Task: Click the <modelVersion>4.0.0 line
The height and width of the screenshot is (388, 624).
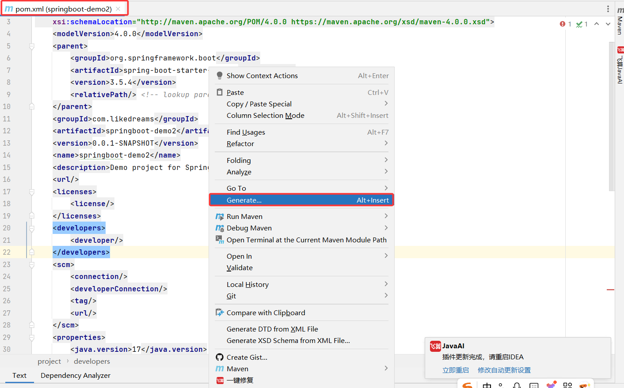Action: [128, 34]
